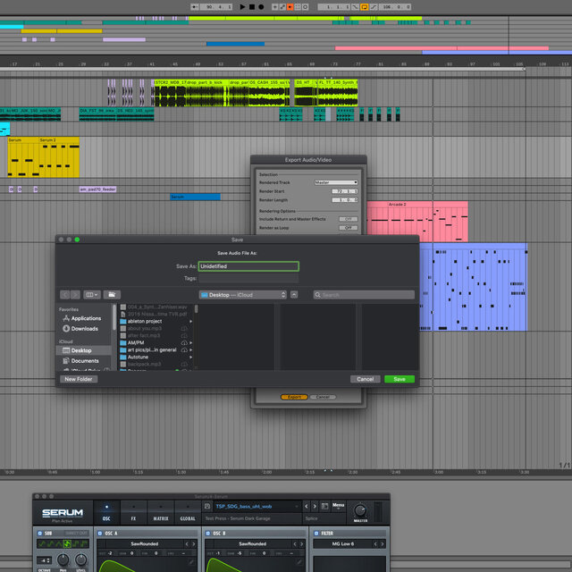This screenshot has height=572, width=572.
Task: Open the Serum MATRIX tab
Action: click(161, 517)
